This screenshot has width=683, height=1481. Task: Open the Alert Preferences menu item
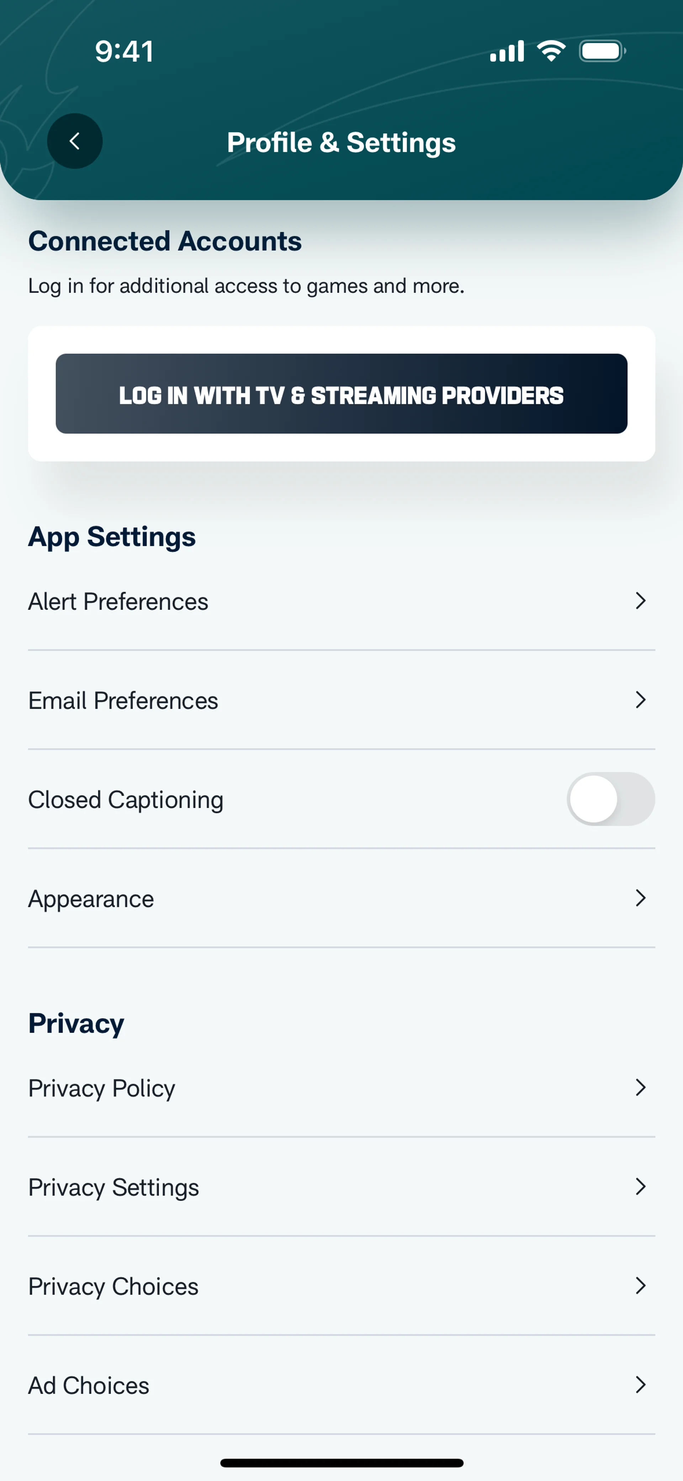click(341, 601)
